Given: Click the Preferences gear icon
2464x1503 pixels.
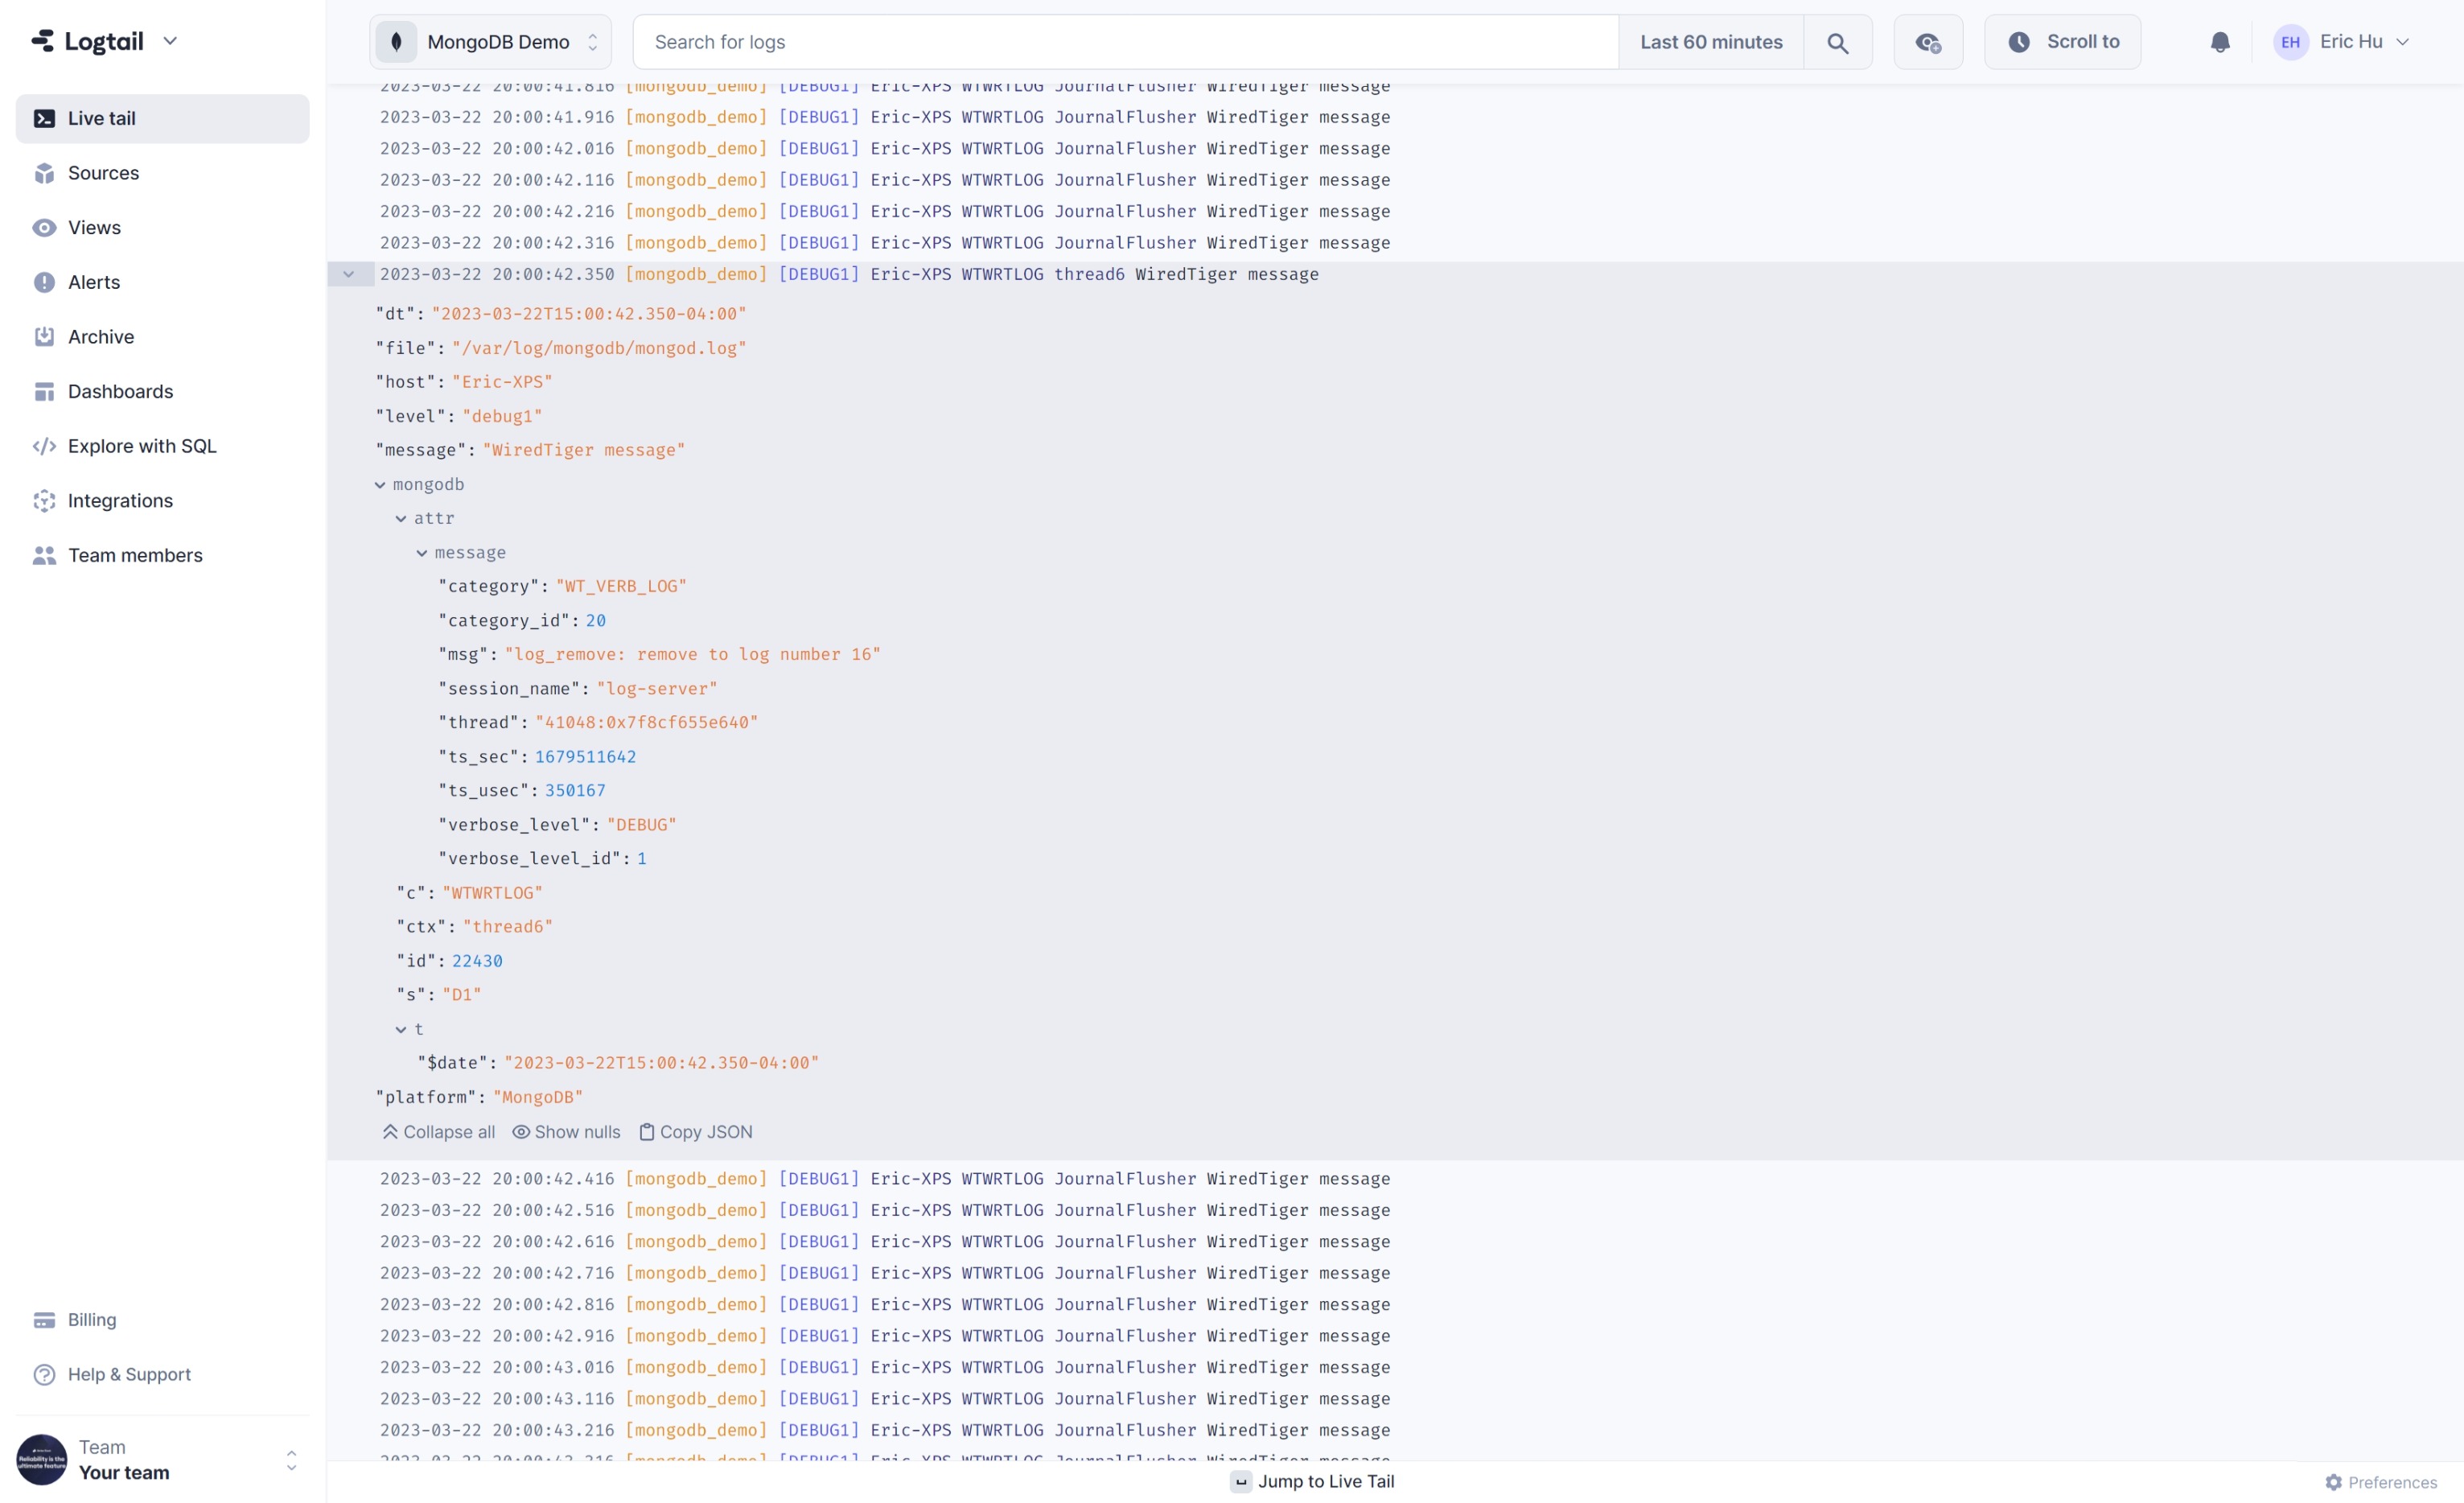Looking at the screenshot, I should pyautogui.click(x=2333, y=1482).
